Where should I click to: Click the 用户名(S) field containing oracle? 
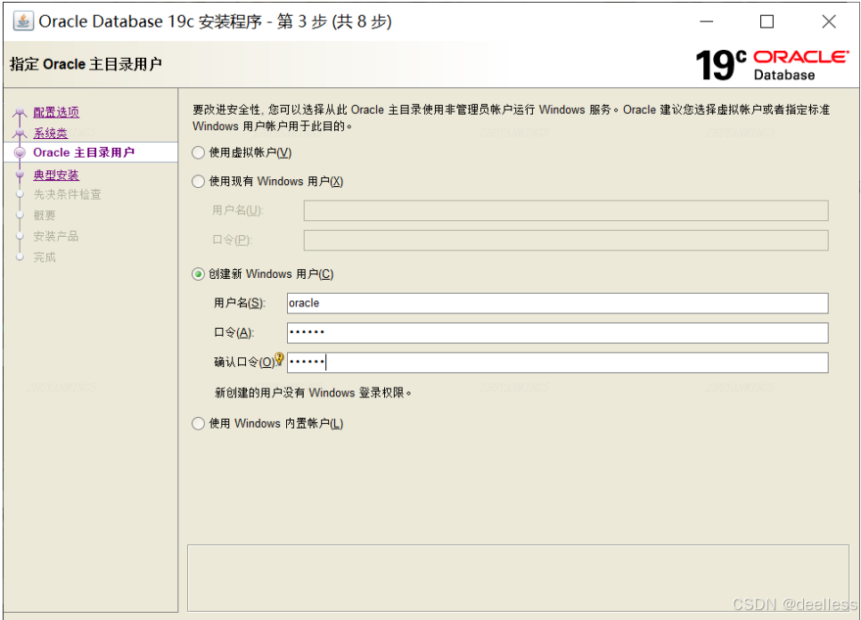click(557, 303)
